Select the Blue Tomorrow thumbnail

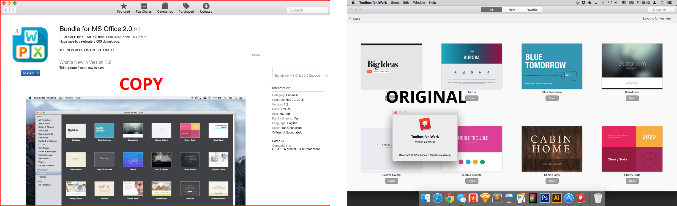(x=552, y=66)
